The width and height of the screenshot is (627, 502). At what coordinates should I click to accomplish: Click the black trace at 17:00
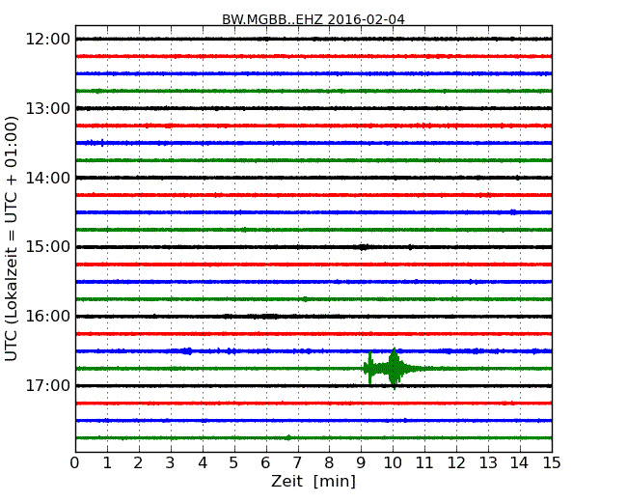313,386
